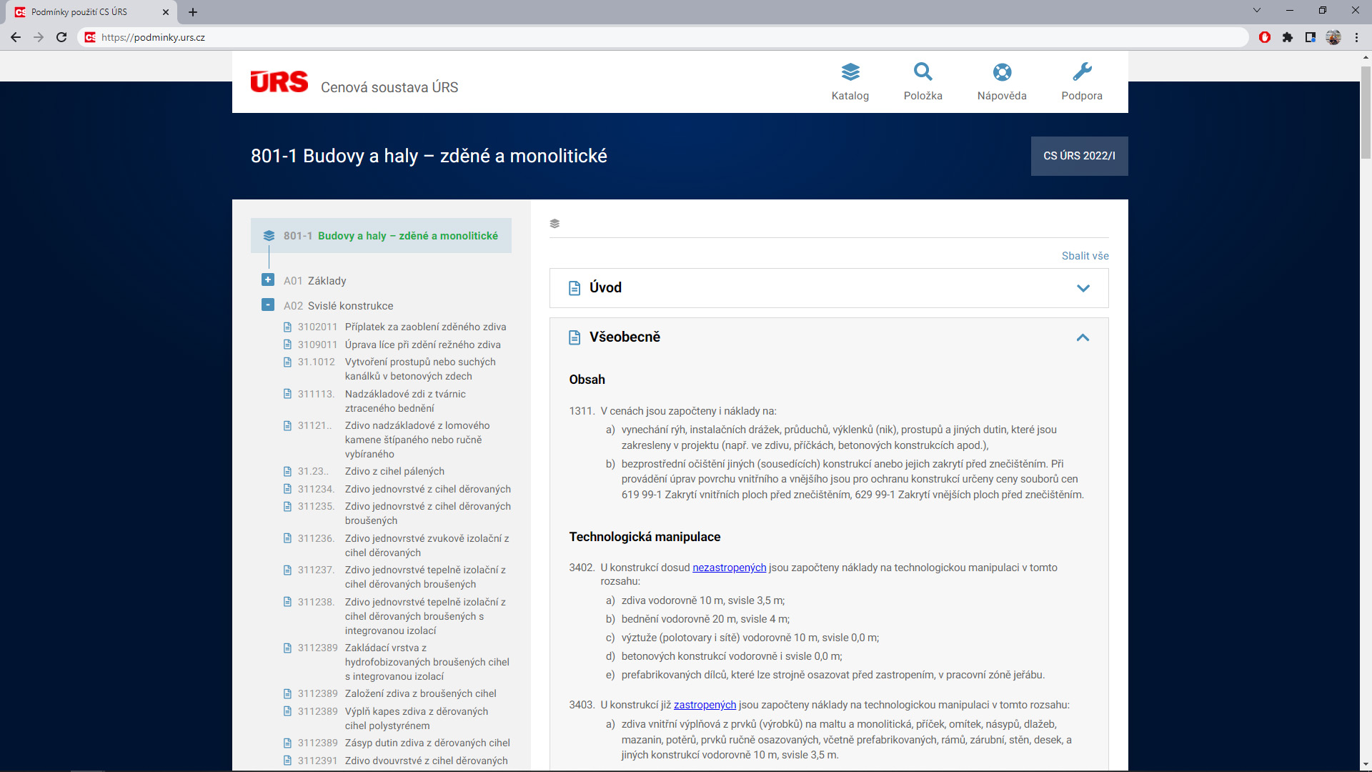
Task: Open the Podpora wrench icon
Action: 1081,72
